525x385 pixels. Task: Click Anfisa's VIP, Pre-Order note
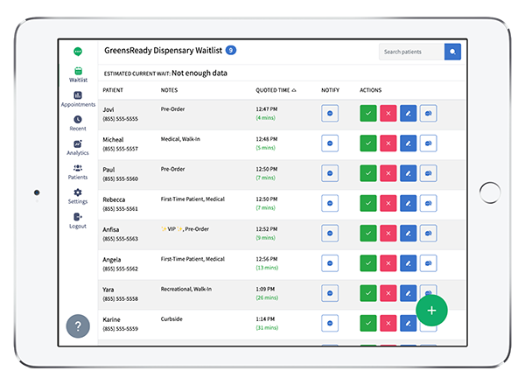pyautogui.click(x=185, y=229)
